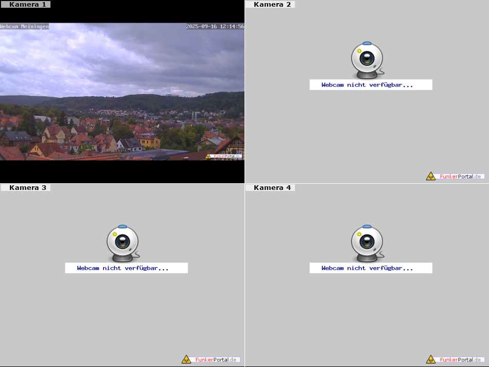
Task: Click FunkerPortal.de logo in Kamera 2
Action: point(456,176)
